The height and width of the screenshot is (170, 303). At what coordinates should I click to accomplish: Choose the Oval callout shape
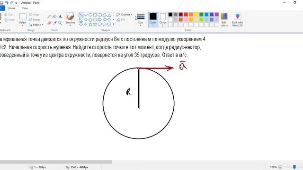point(104,24)
